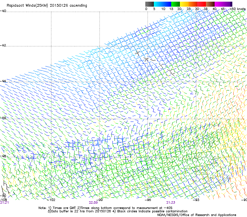
Task: Click the 'Data buffer is 22 hrs' note
Action: tap(117, 211)
